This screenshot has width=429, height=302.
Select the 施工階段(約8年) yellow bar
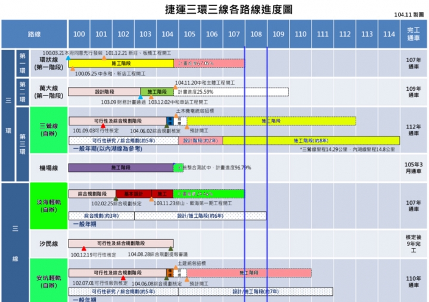[311, 141]
